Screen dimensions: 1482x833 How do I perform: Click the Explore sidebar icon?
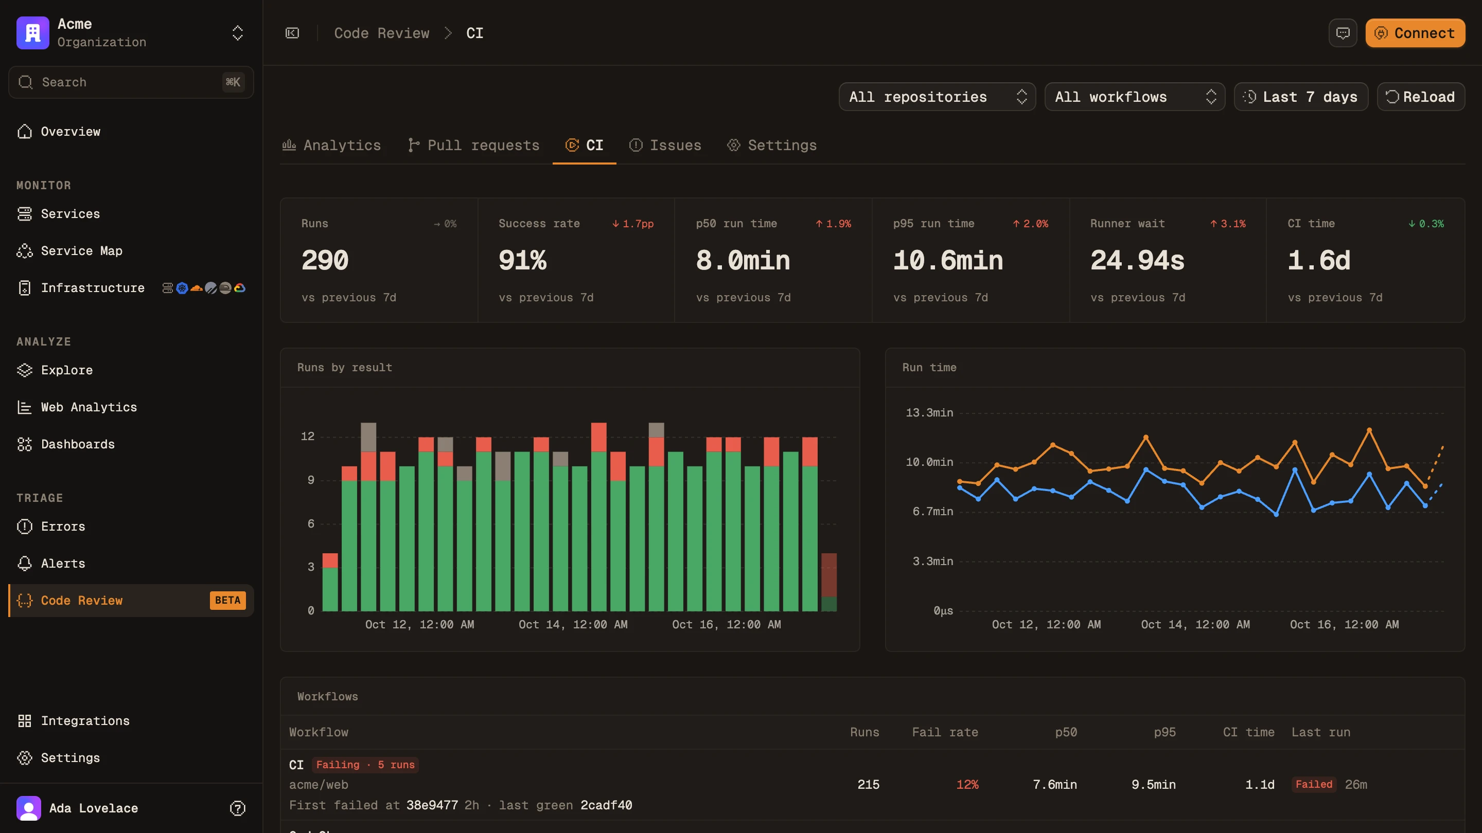[x=25, y=370]
